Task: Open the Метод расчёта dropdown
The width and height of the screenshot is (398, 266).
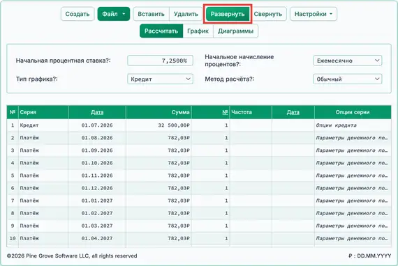Action: (x=348, y=79)
